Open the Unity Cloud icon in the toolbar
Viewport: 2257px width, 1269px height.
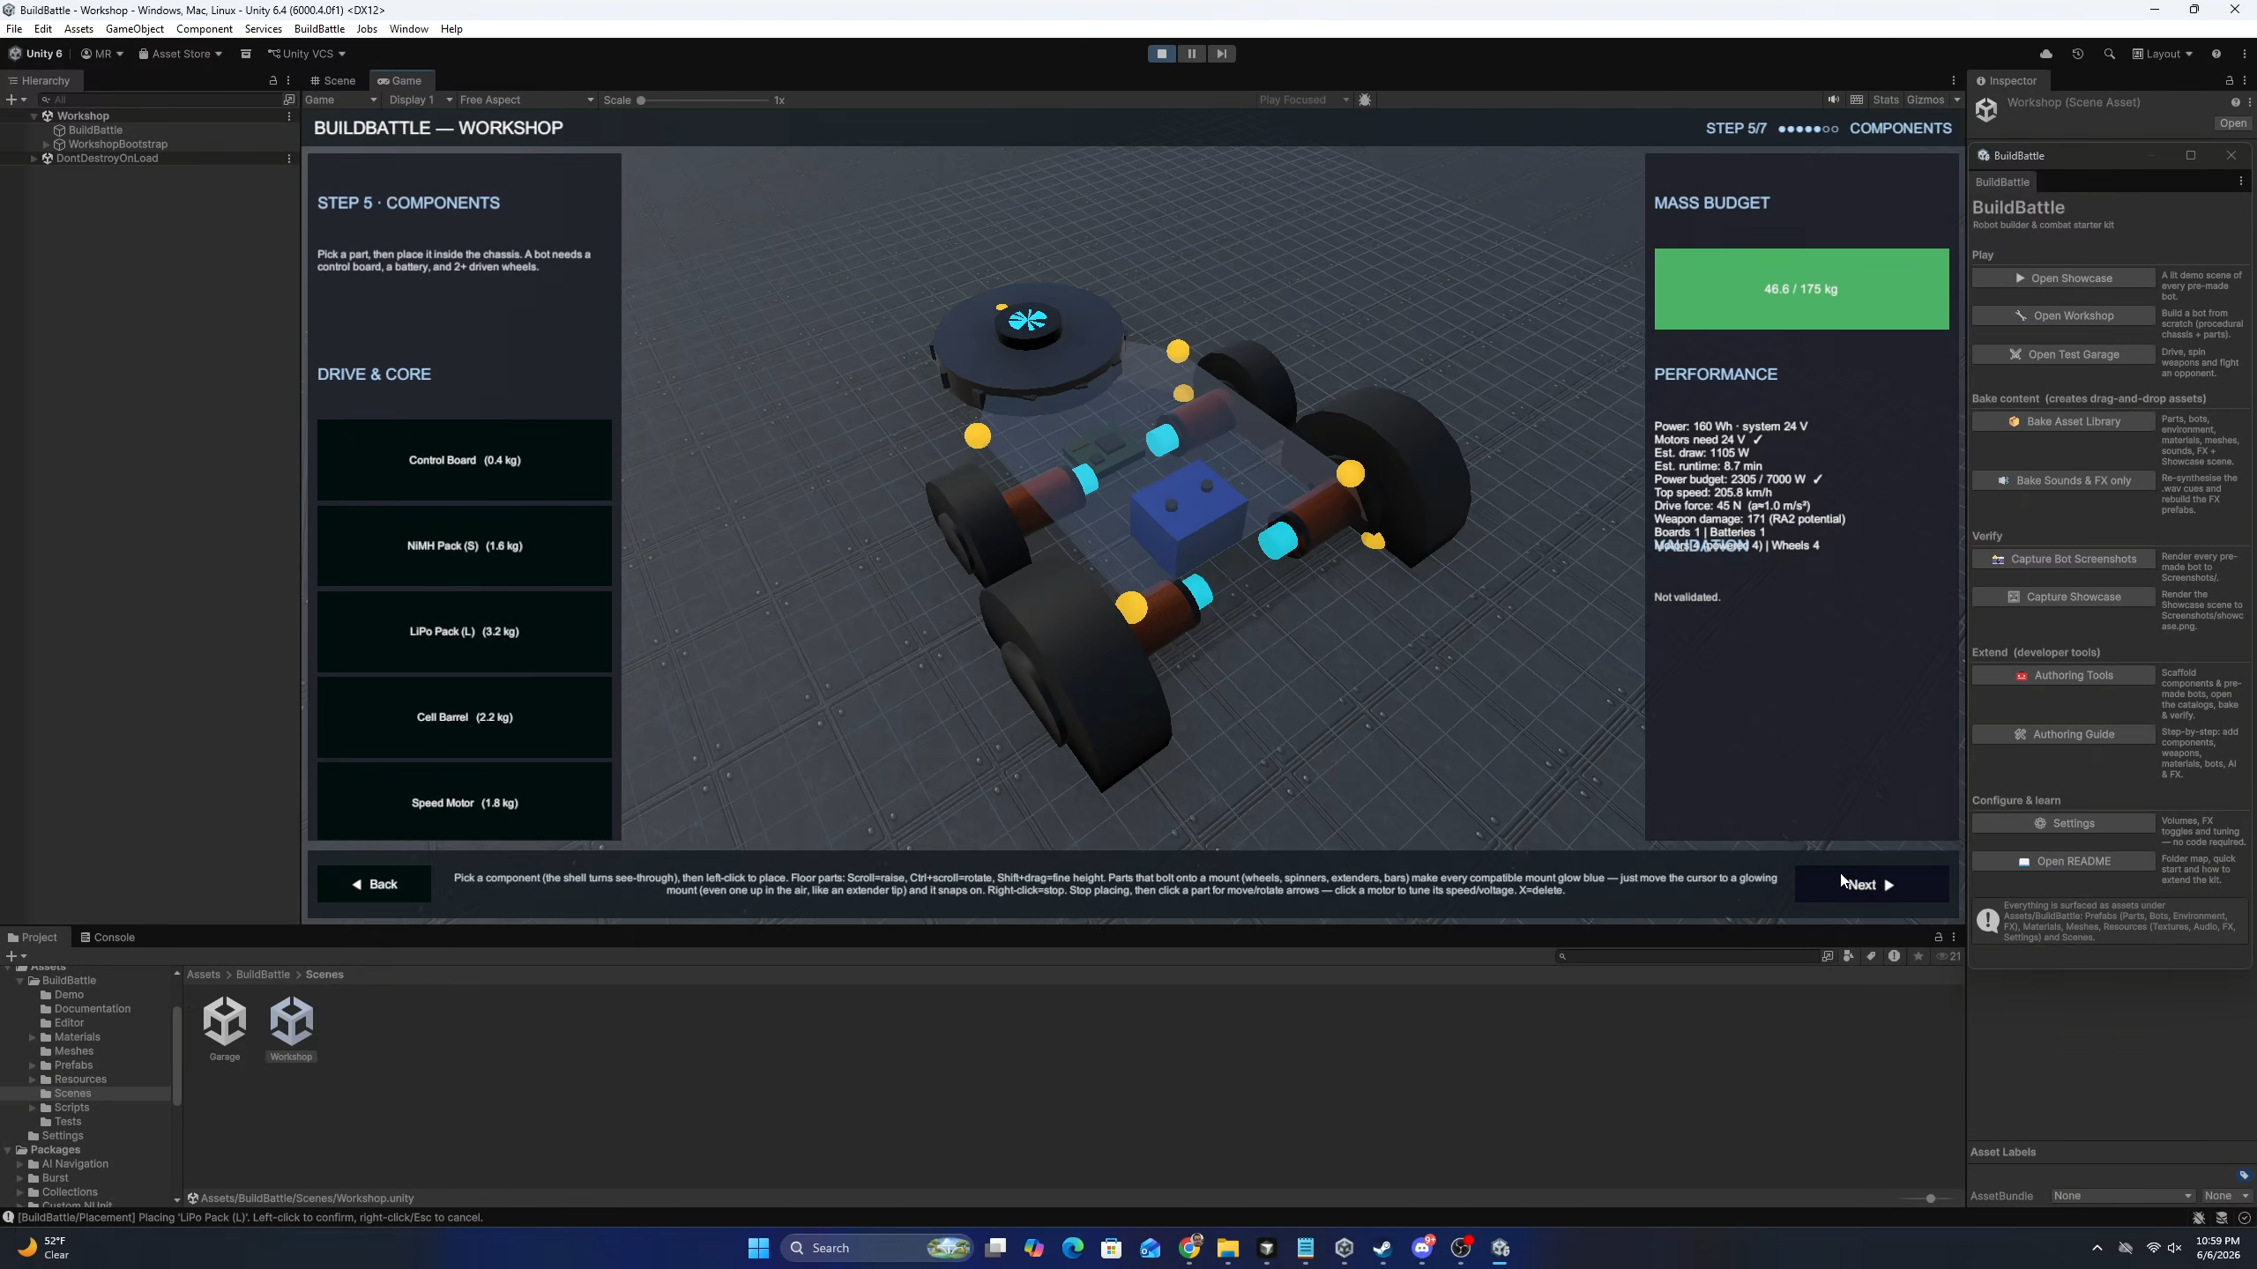(2045, 54)
